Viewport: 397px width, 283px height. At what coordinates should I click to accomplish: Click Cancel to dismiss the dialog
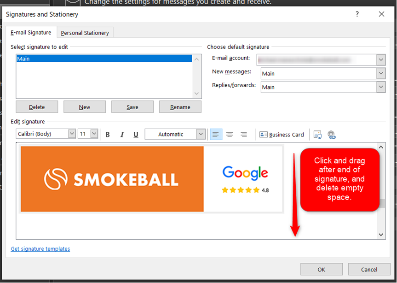coord(369,269)
